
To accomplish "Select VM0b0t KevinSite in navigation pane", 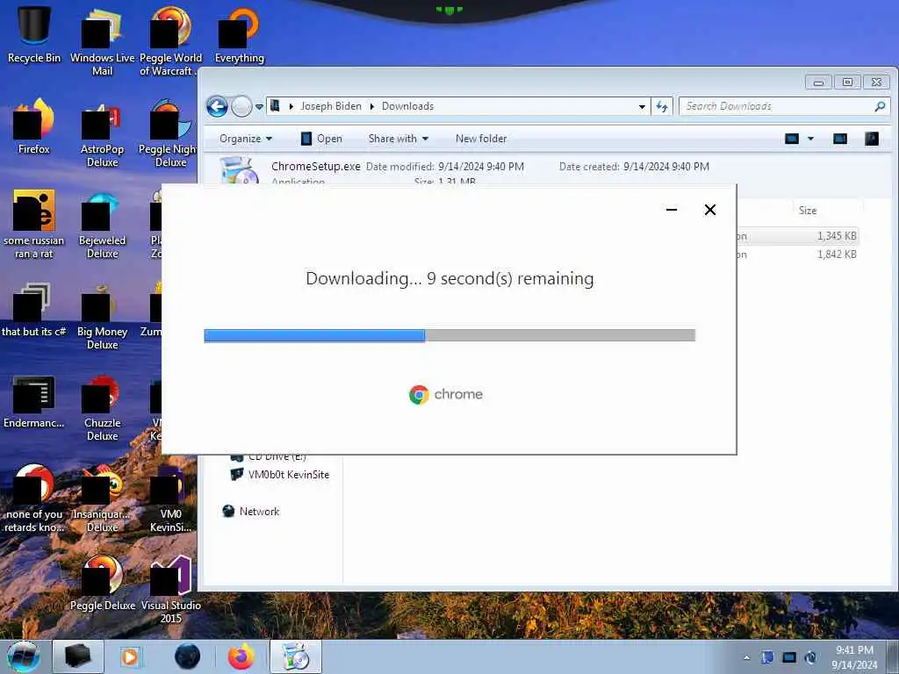I will (280, 475).
